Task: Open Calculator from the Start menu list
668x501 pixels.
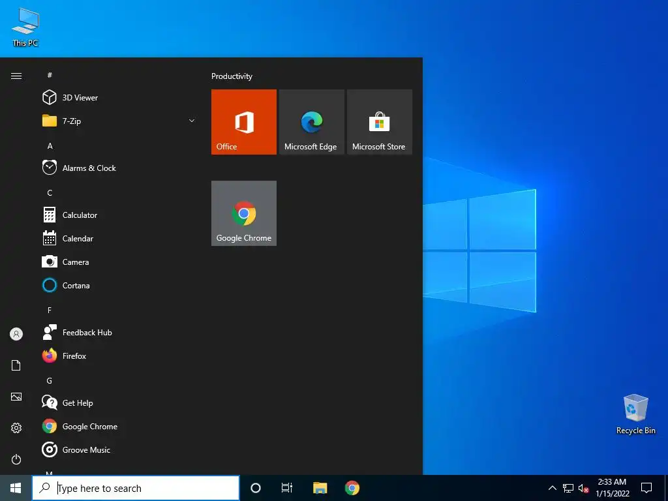Action: [119, 215]
